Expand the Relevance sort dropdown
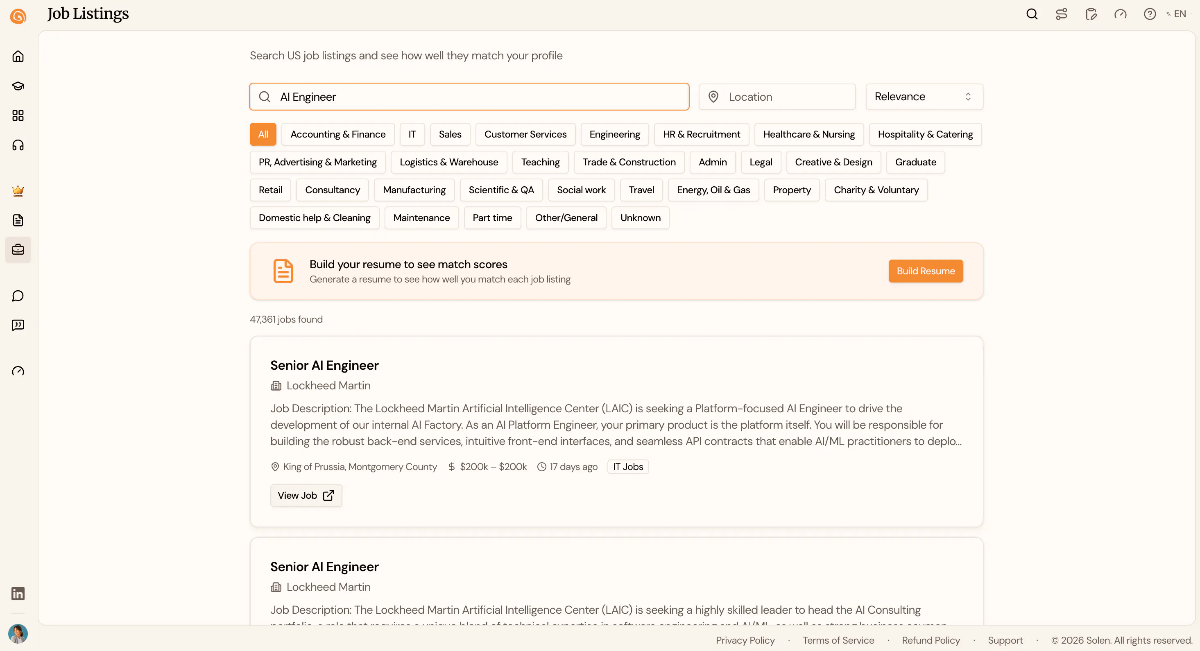This screenshot has width=1200, height=651. pos(924,96)
